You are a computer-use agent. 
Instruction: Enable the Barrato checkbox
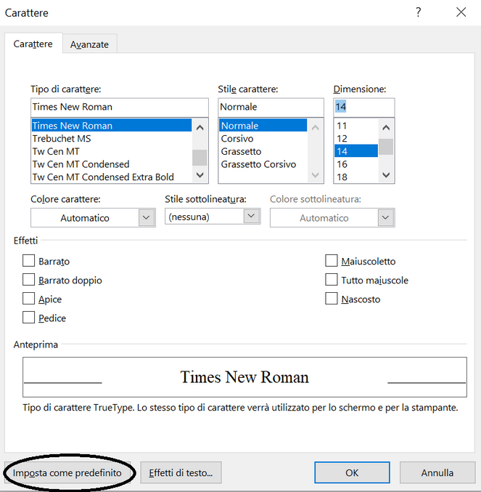click(x=28, y=261)
